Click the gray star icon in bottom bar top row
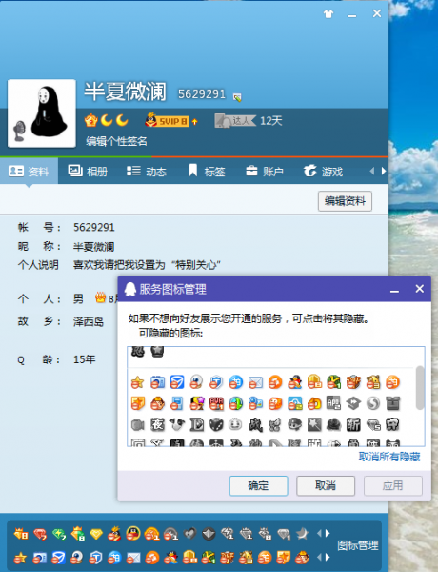This screenshot has width=438, height=572. (302, 534)
